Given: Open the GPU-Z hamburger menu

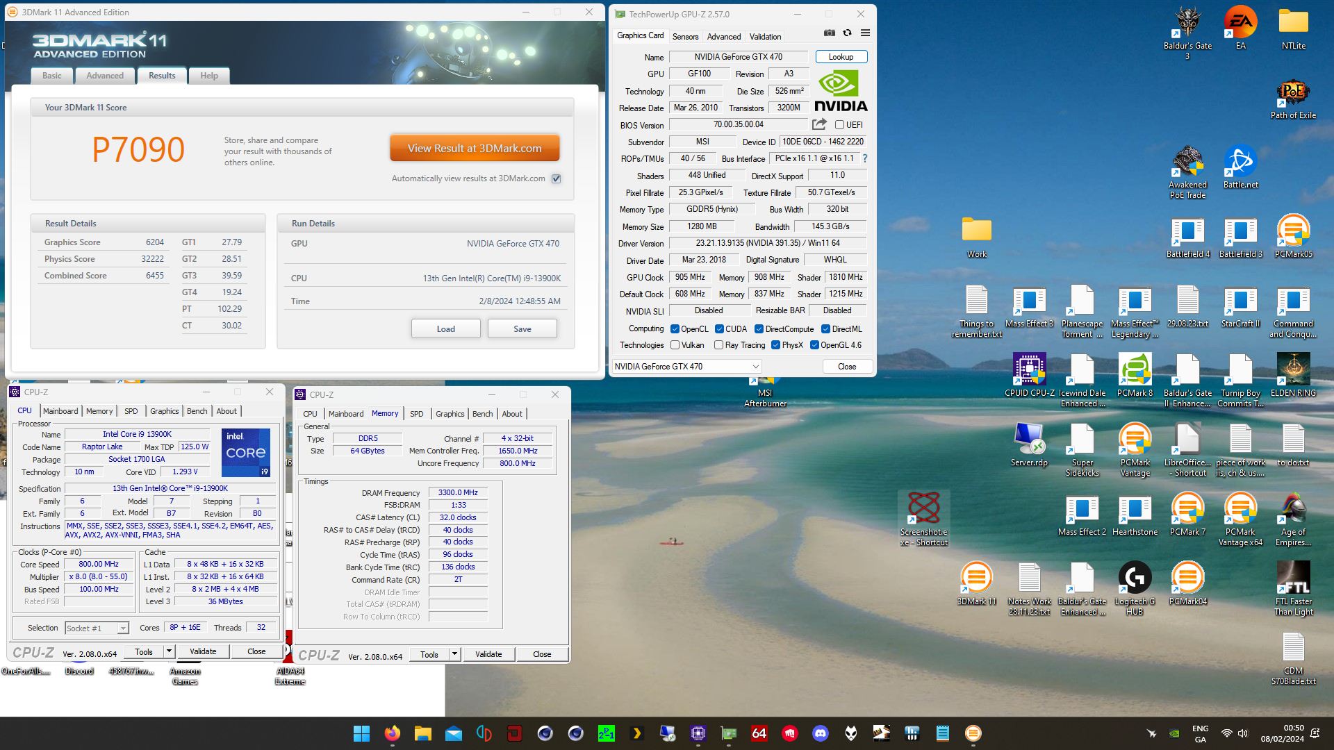Looking at the screenshot, I should tap(865, 33).
